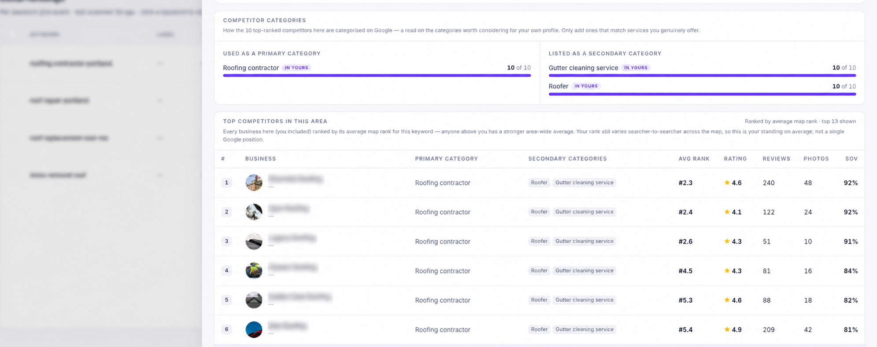Click the IN YOURS badge beside Roofing contractor
This screenshot has height=347, width=877.
coord(296,68)
